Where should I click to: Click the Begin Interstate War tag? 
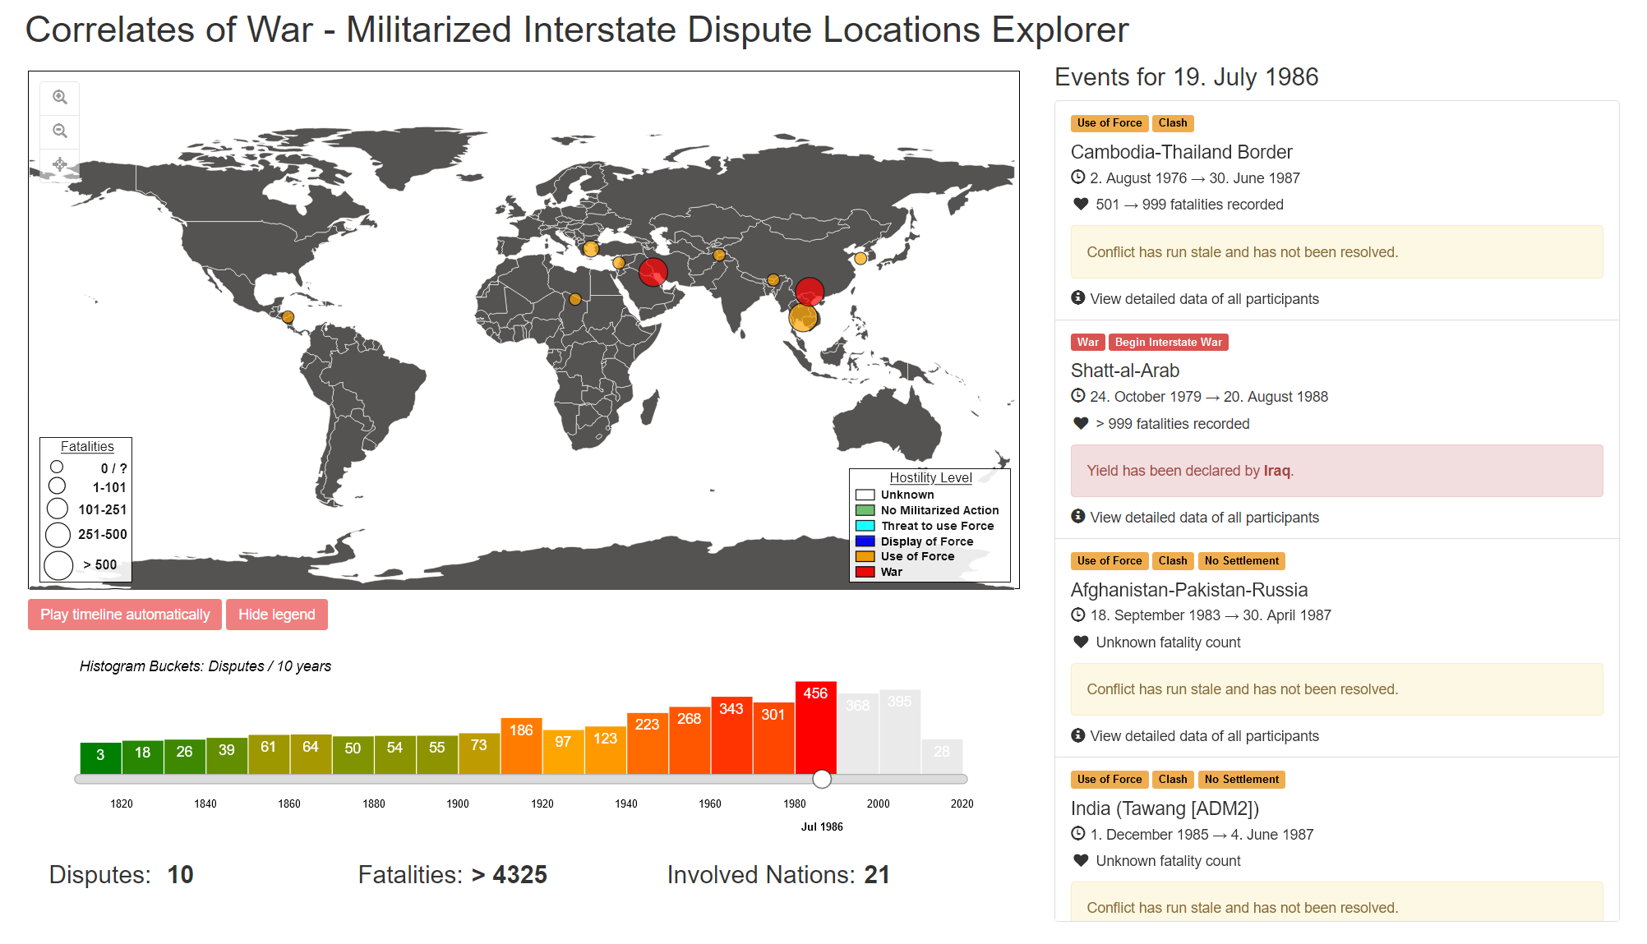[1168, 342]
